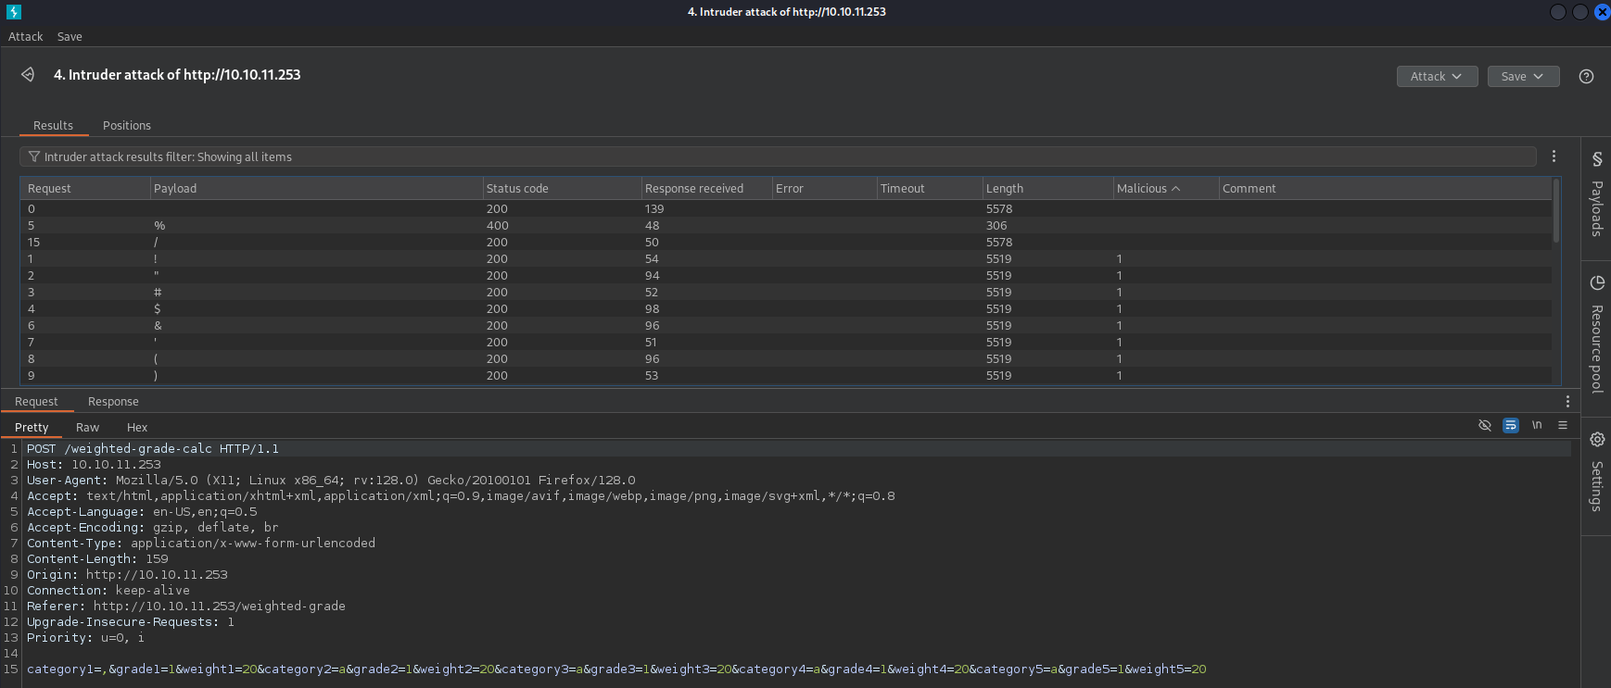Viewport: 1611px width, 688px height.
Task: Expand the Save dropdown button
Action: coord(1523,76)
